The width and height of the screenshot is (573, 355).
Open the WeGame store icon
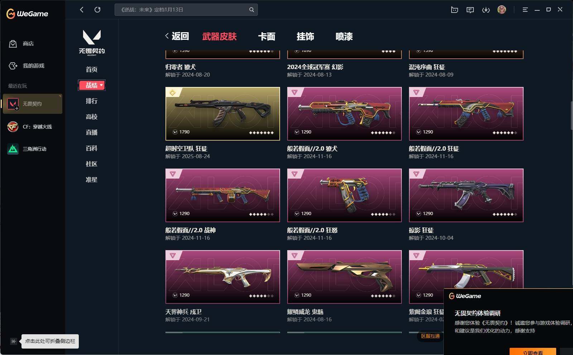13,44
